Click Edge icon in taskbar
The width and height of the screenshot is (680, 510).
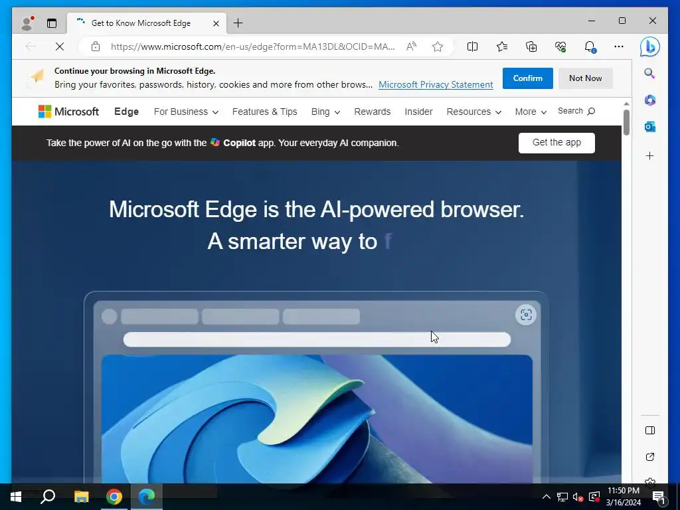click(x=147, y=497)
